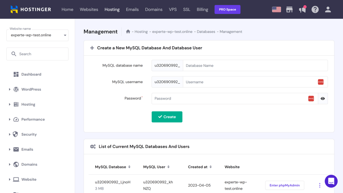Click the home breadcrumb icon

128,31
